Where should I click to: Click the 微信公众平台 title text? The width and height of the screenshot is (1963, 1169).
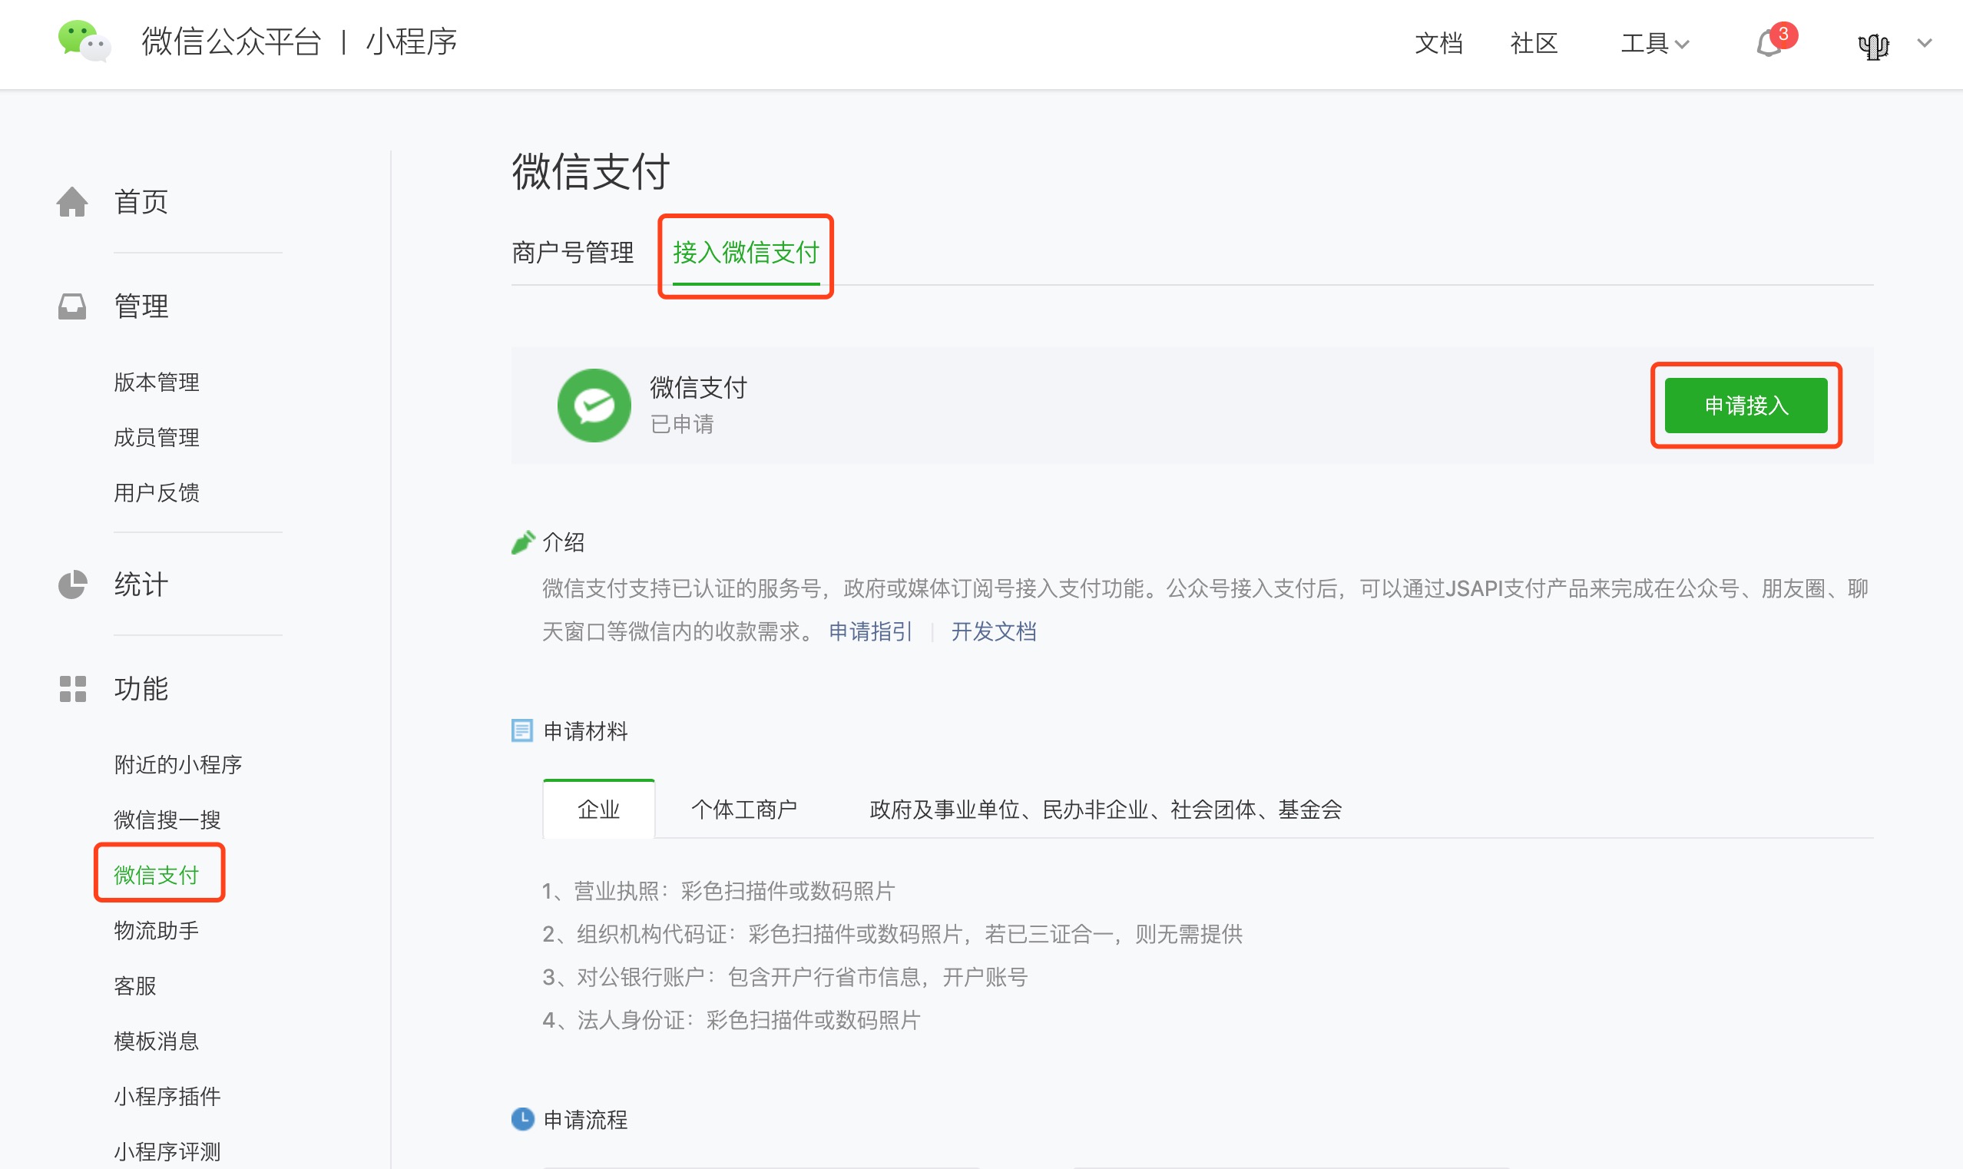(x=231, y=41)
